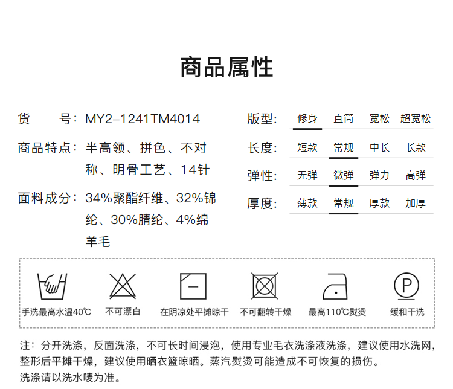Click the dry flat in shade icon
The width and height of the screenshot is (453, 389).
(x=194, y=286)
